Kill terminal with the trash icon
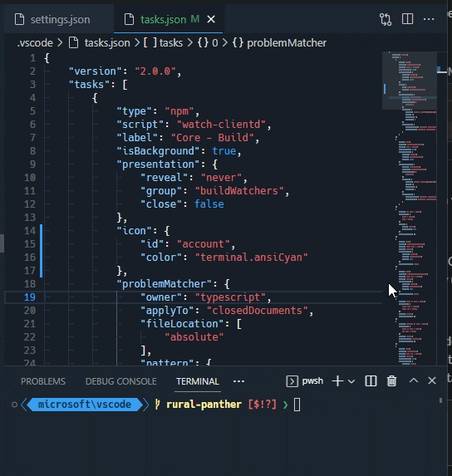Screen dimensions: 452x476 [x=391, y=381]
